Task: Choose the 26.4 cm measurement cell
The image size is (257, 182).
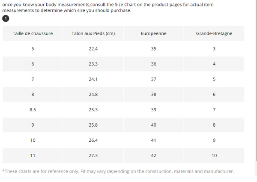Action: [x=93, y=140]
